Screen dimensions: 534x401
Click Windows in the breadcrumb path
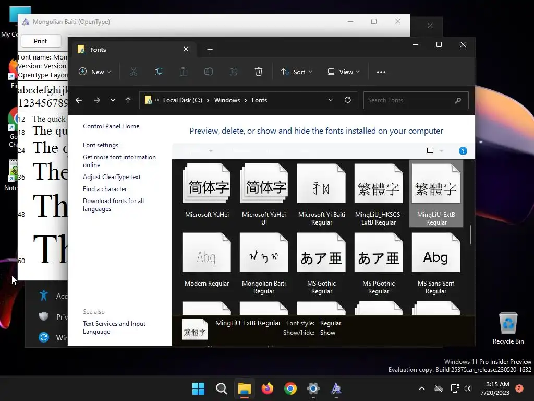227,100
